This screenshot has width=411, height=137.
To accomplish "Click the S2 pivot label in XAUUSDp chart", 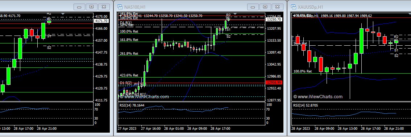I will [x=397, y=55].
